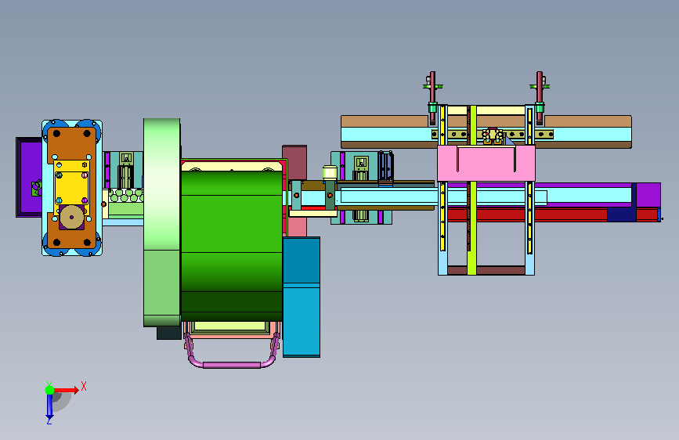Select the blue cabinet beside the drum
Screen dimensions: 679x440
click(x=302, y=297)
